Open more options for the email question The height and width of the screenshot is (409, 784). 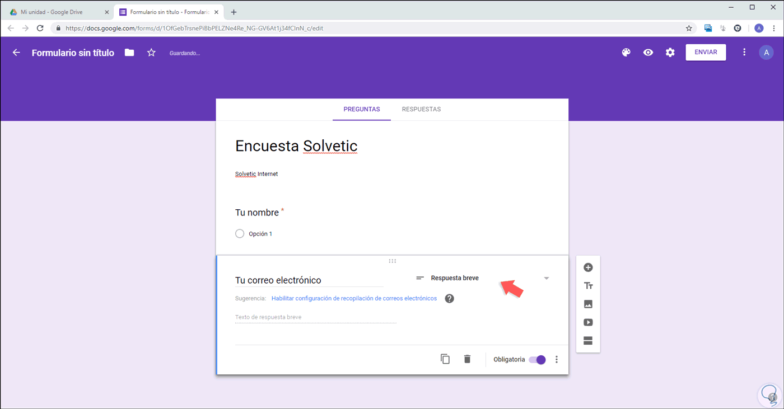[x=556, y=360]
